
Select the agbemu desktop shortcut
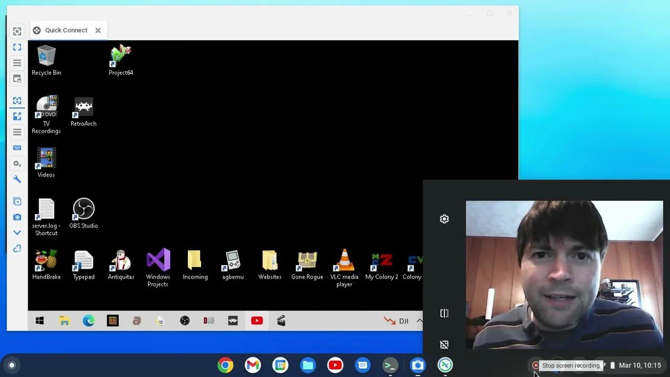[x=233, y=265]
